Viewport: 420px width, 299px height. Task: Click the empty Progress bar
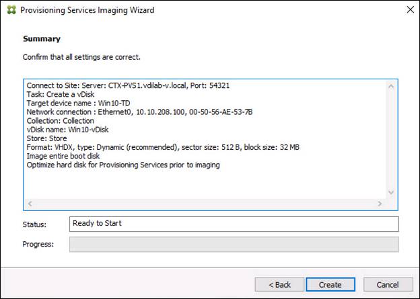234,244
